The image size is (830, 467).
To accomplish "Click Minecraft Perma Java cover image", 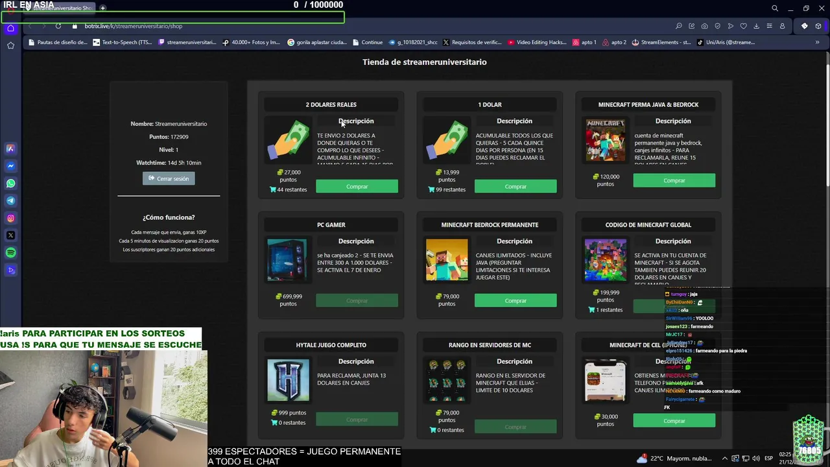I will pos(605,140).
